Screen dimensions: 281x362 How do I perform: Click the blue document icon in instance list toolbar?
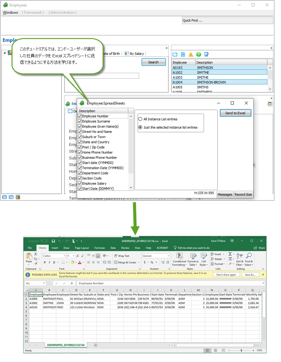(x=183, y=54)
